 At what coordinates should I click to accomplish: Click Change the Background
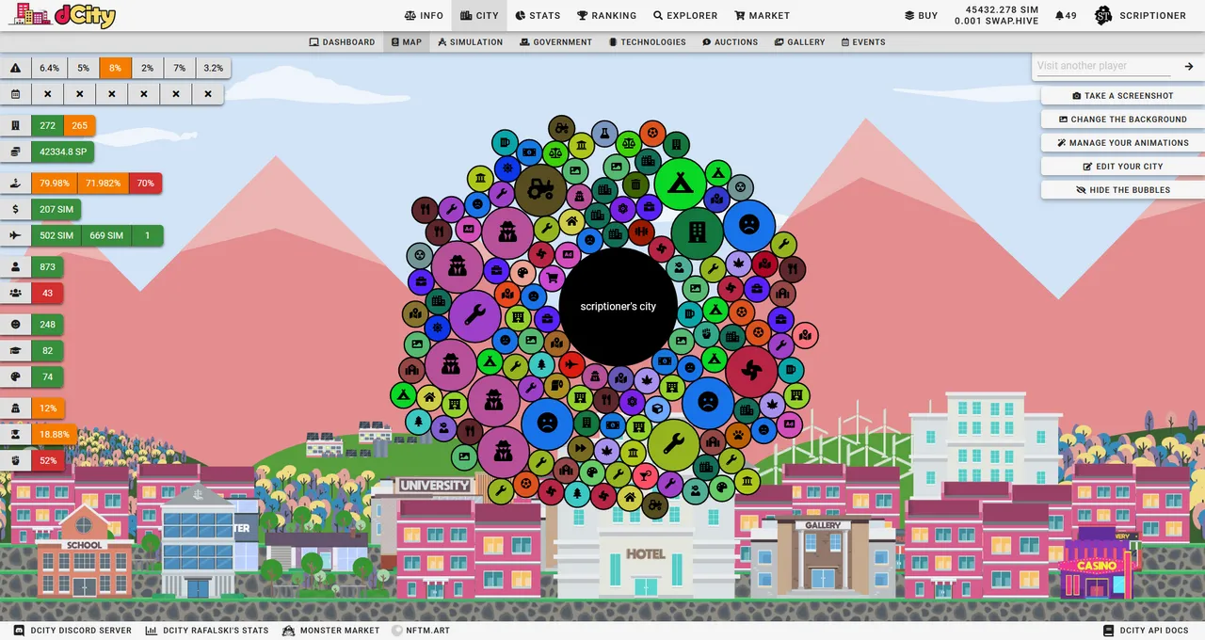[1123, 120]
